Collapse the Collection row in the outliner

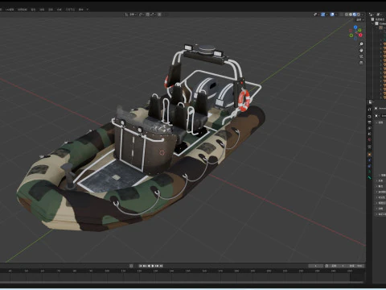[x=372, y=23]
